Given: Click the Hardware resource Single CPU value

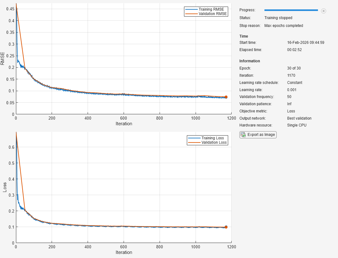Looking at the screenshot, I should coord(297,125).
